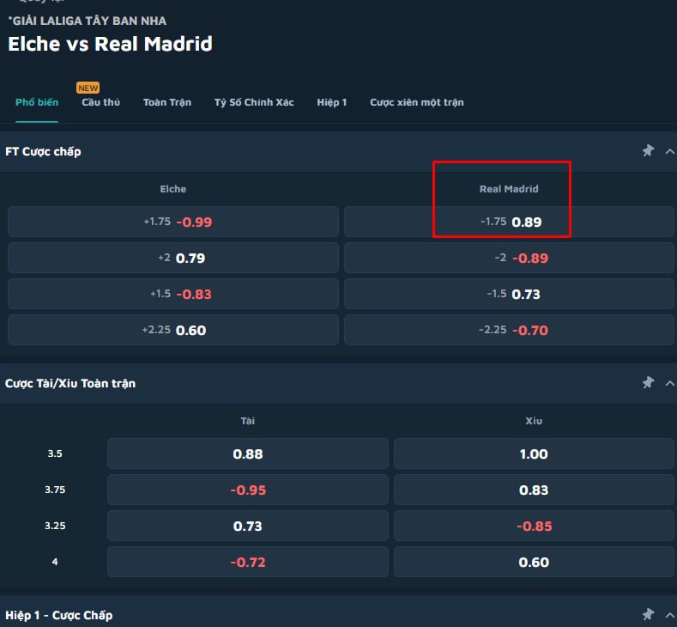Click the Elche column header
This screenshot has height=627, width=677.
pos(173,189)
